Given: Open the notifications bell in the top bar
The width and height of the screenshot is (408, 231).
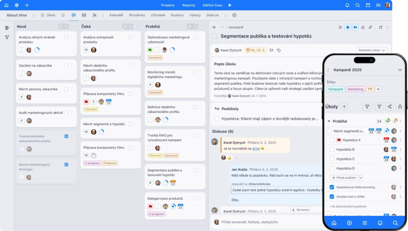Looking at the screenshot, I should [347, 5].
